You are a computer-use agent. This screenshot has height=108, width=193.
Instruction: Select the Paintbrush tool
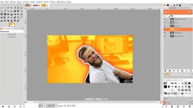pyautogui.click(x=11, y=17)
